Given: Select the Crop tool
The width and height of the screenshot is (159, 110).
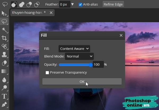Looking at the screenshot, I should (x=4, y=38).
